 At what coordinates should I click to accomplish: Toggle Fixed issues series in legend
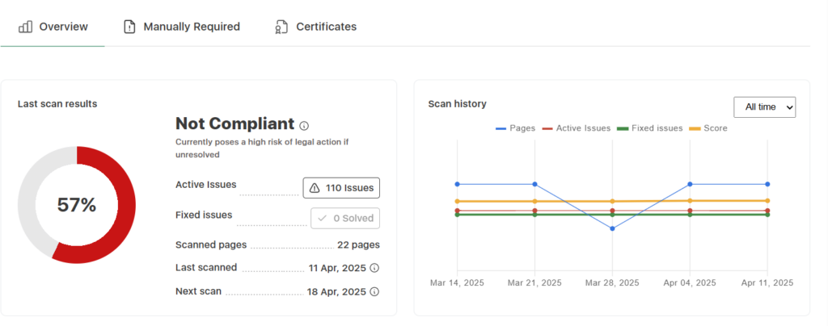coord(649,128)
